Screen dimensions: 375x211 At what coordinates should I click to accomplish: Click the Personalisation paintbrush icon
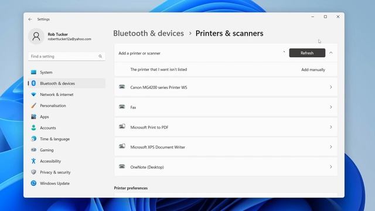point(33,105)
